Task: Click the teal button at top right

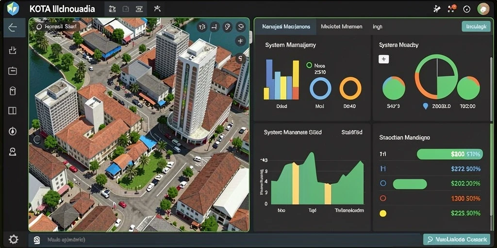Action: 476,27
